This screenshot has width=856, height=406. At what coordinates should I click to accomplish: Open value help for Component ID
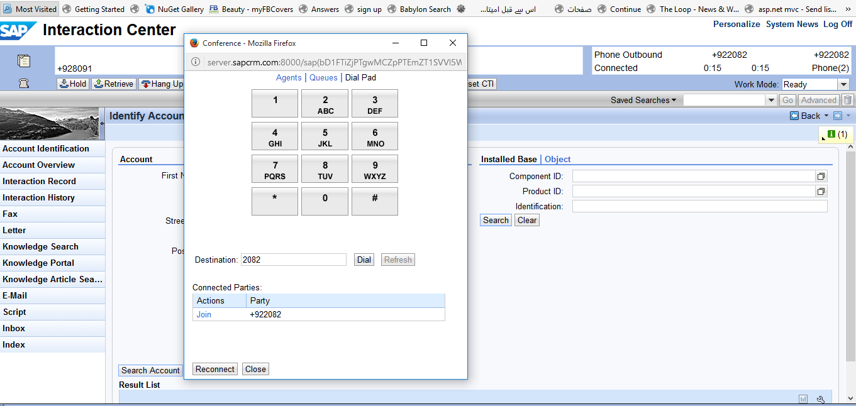[x=821, y=177]
